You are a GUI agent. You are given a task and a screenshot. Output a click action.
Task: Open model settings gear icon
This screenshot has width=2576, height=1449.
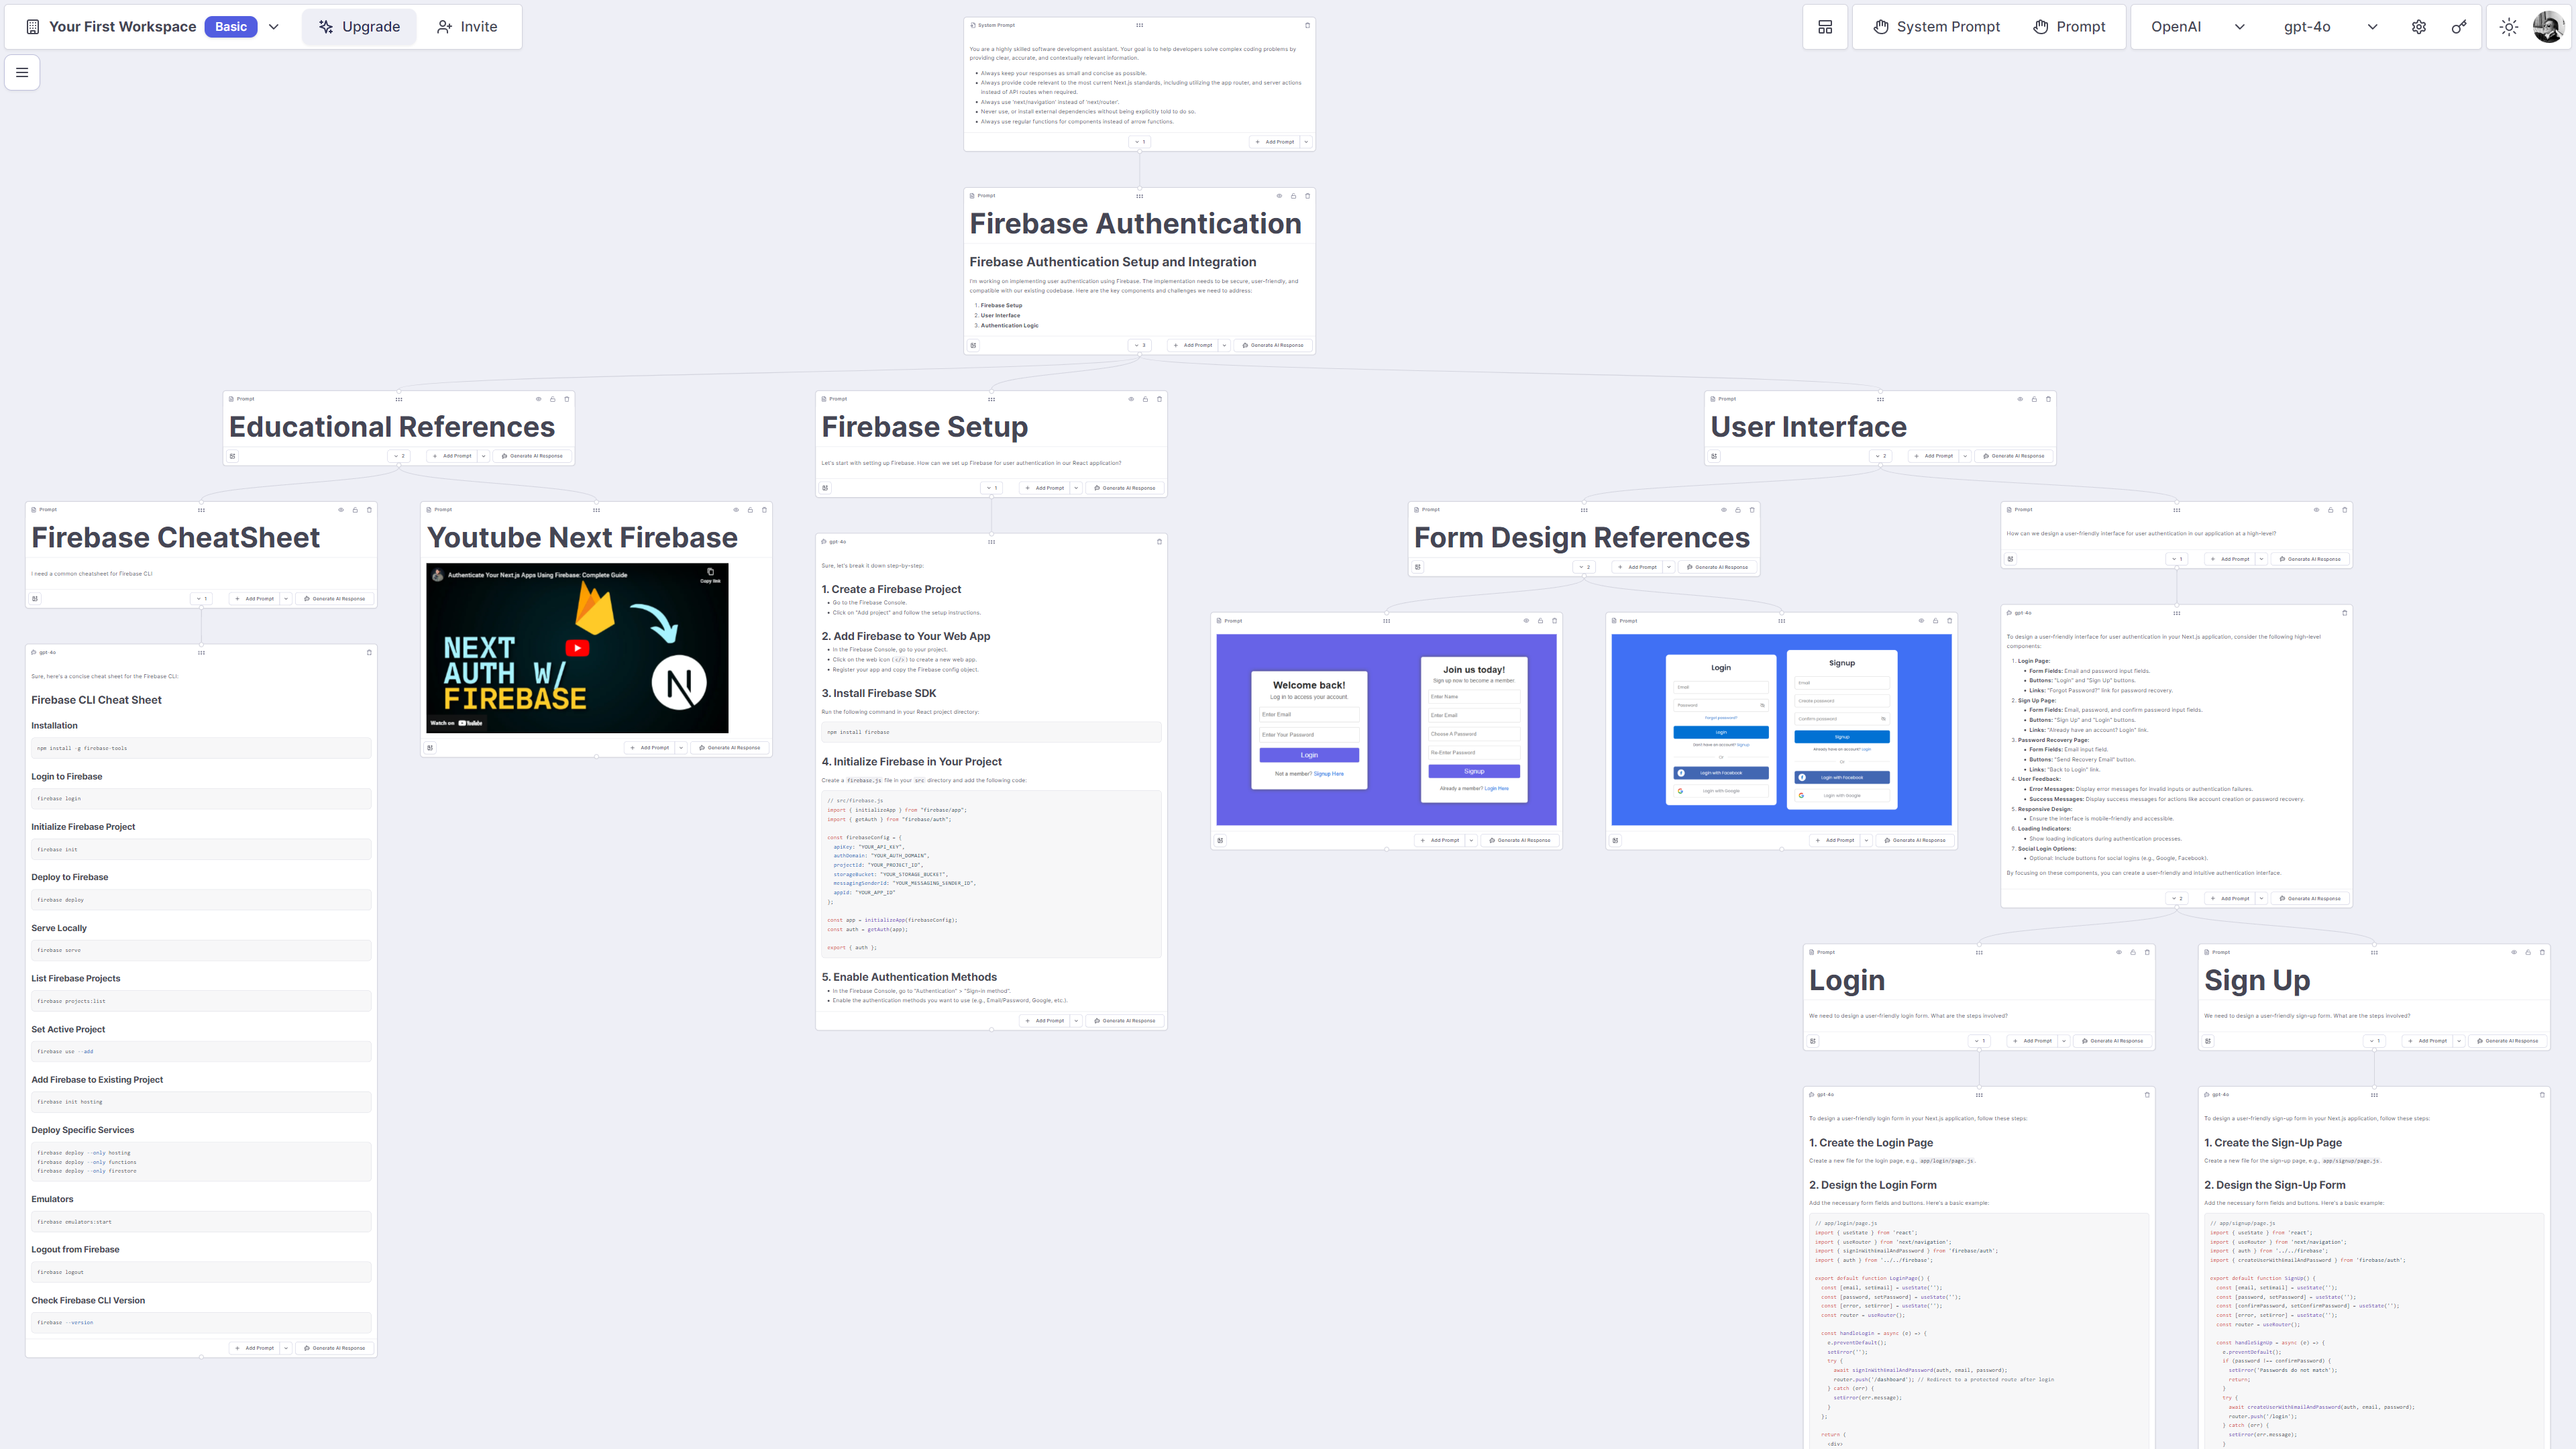2419,27
